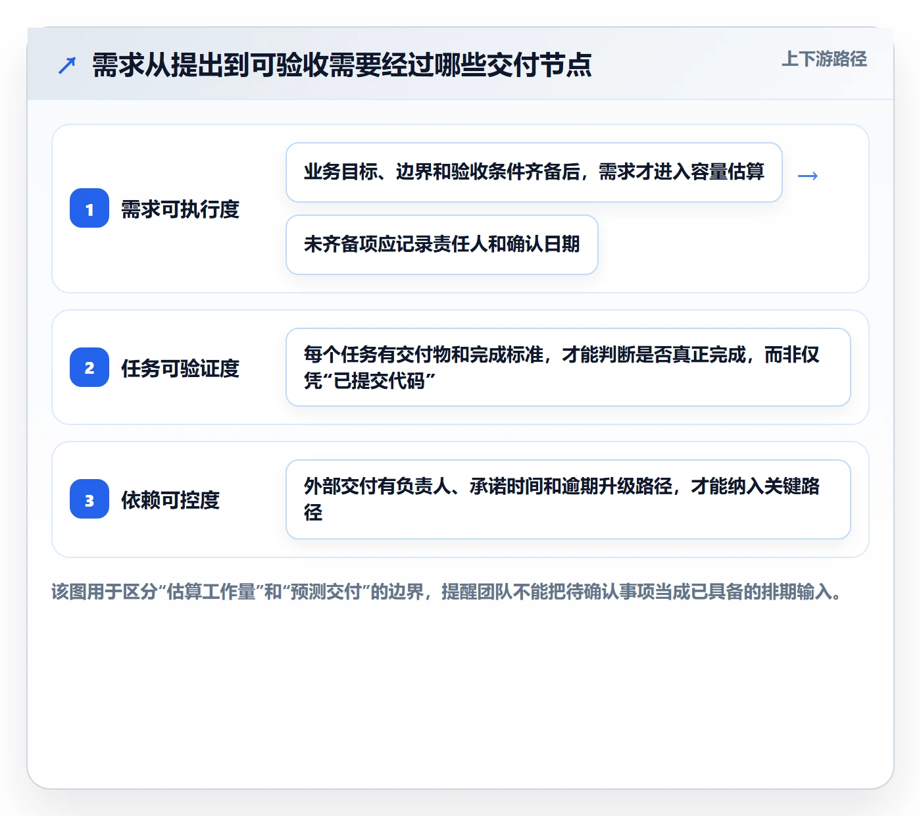This screenshot has width=921, height=816.
Task: Click the box 未齐备项应记录责任人和确认日期
Action: (x=442, y=245)
